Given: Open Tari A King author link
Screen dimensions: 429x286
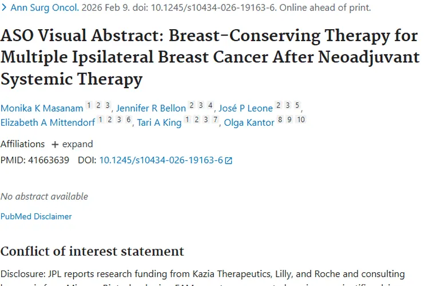Looking at the screenshot, I should [x=159, y=122].
